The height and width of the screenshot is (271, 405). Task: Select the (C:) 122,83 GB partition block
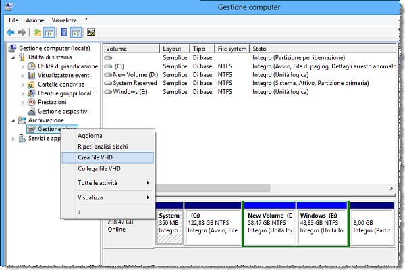(x=213, y=224)
